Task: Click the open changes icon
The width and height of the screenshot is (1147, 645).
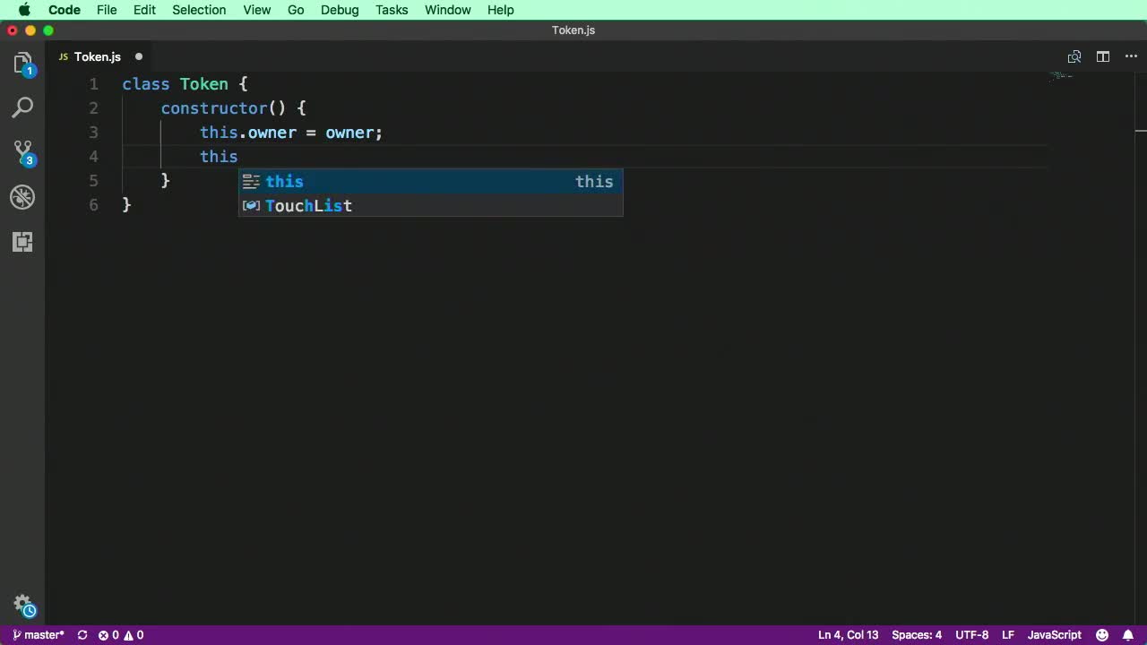Action: point(1074,56)
